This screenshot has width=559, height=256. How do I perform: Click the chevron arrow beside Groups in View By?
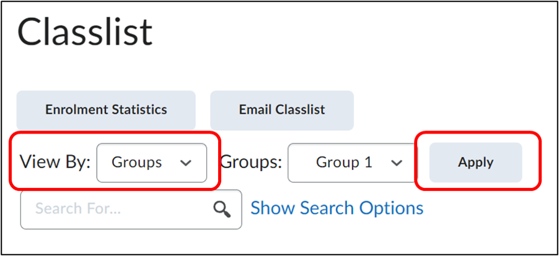tap(185, 163)
